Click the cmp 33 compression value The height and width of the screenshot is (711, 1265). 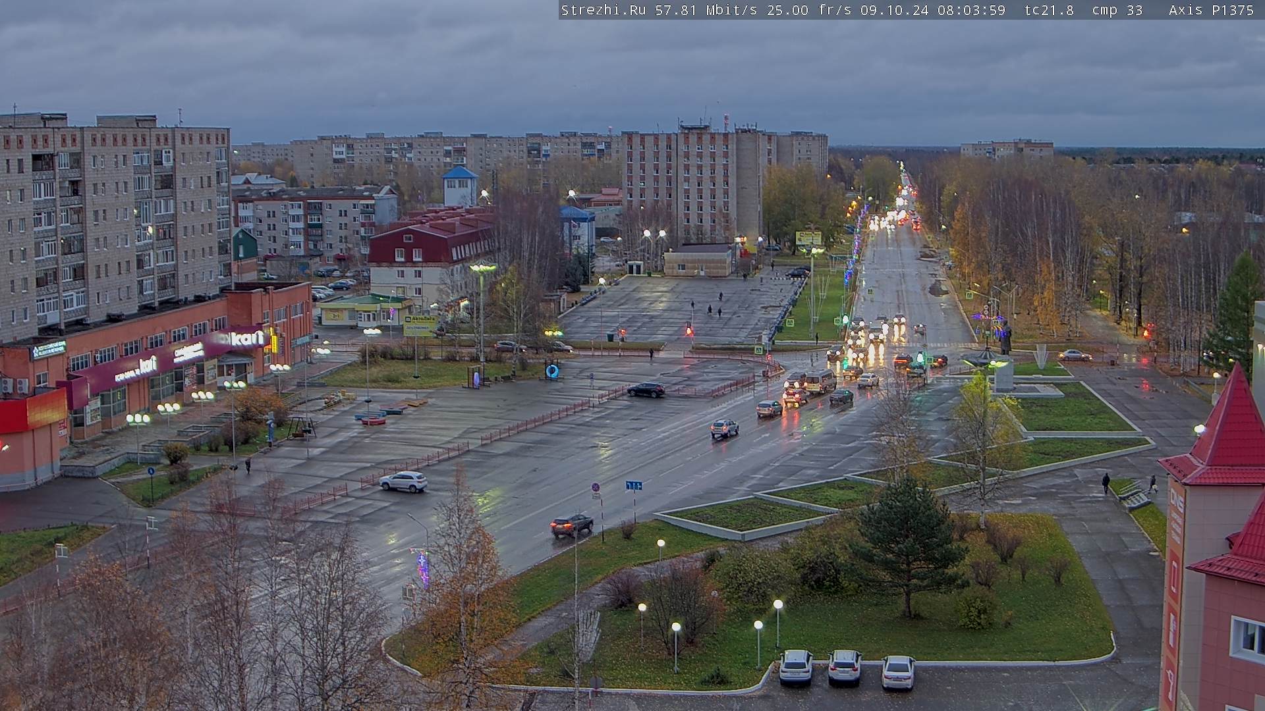coord(1117,10)
